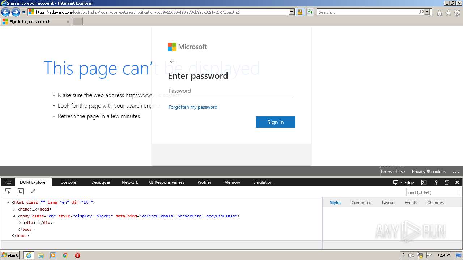Click the Internet Explorer taskbar icon

[29, 255]
